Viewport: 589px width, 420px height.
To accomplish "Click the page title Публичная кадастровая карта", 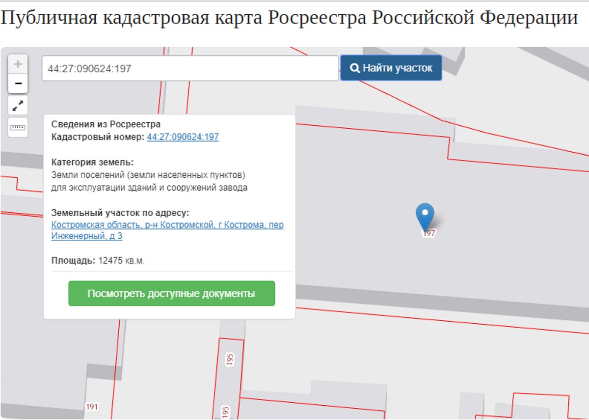I will [x=289, y=18].
